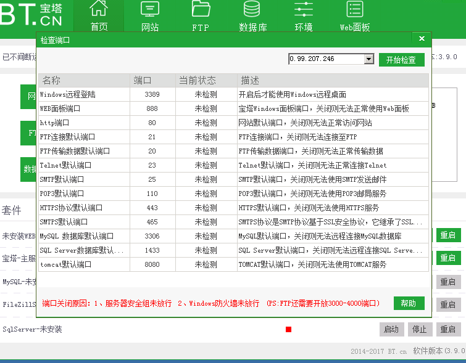The height and width of the screenshot is (363, 466).
Task: Click port value 3389
Action: (152, 94)
